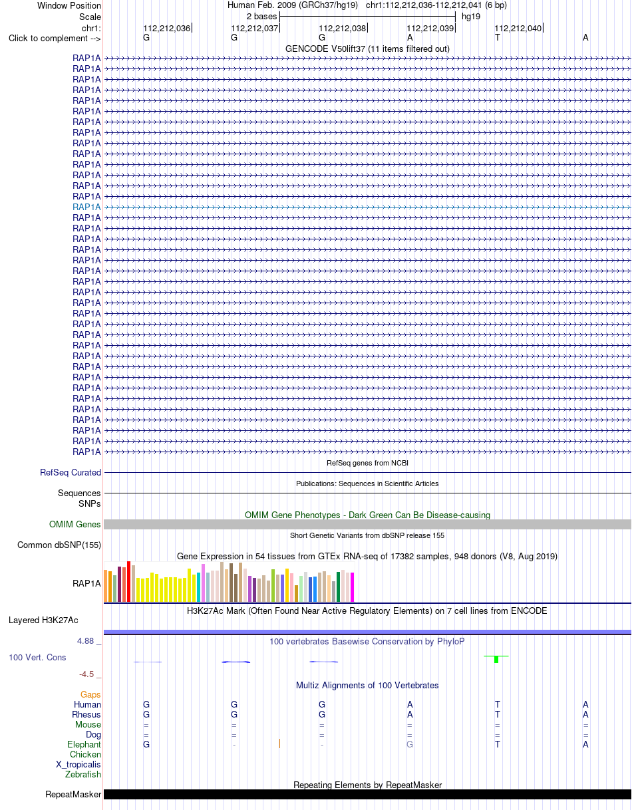Image resolution: width=632 pixels, height=810 pixels.
Task: Click the Chicken species label
Action: pyautogui.click(x=85, y=755)
